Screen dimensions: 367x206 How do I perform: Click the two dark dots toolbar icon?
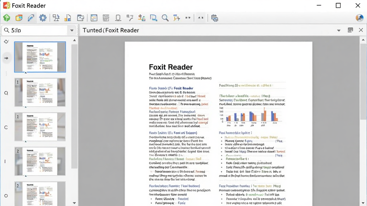pyautogui.click(x=188, y=18)
